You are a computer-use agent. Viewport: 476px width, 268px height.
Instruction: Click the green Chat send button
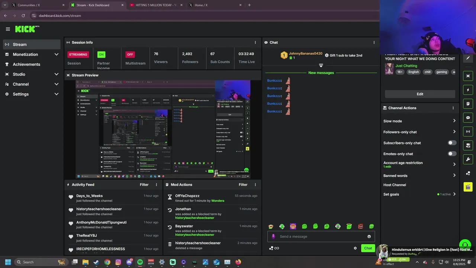(x=368, y=248)
